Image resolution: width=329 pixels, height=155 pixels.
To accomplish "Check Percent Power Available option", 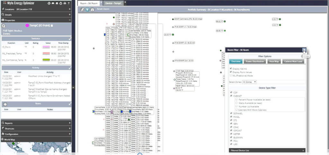I will click(x=236, y=99).
